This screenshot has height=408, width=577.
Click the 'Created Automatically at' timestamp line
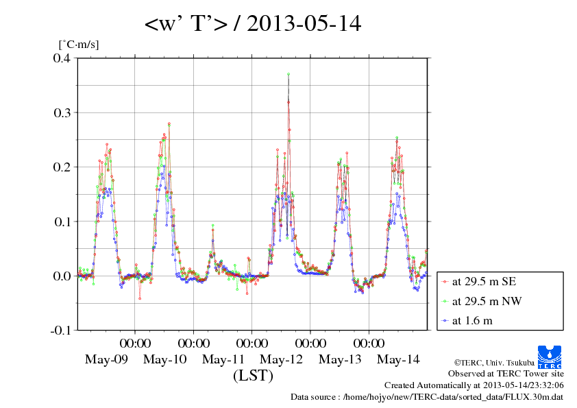(474, 385)
